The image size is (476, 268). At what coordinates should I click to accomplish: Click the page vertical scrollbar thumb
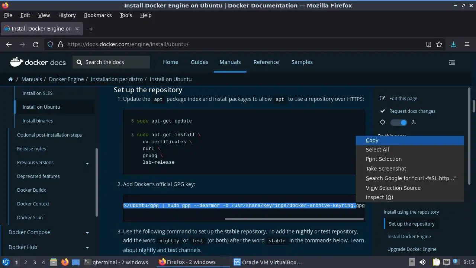pos(474,106)
